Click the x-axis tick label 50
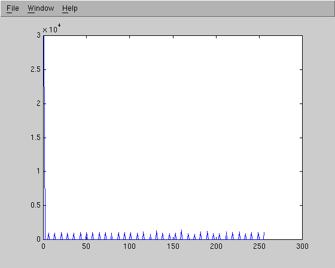335x268 pixels. pyautogui.click(x=86, y=246)
